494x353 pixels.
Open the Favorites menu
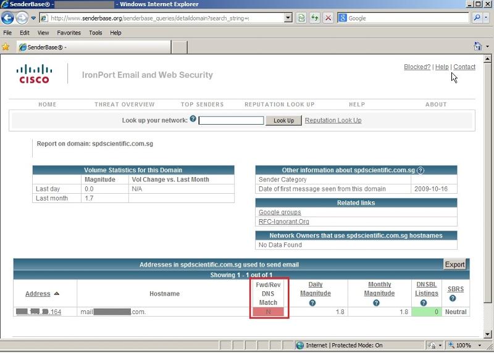pyautogui.click(x=69, y=33)
